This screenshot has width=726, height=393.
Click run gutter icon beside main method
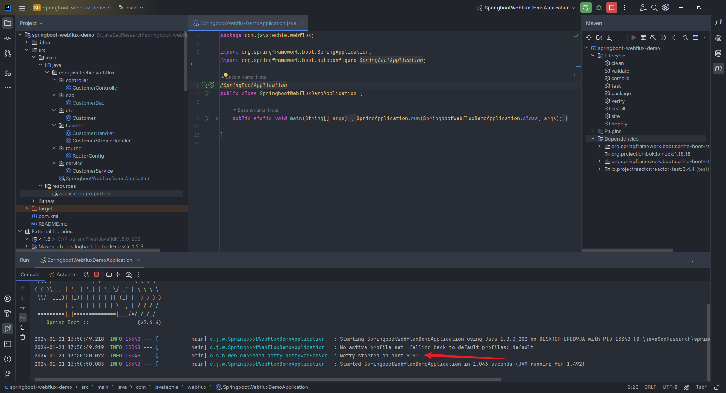[207, 118]
